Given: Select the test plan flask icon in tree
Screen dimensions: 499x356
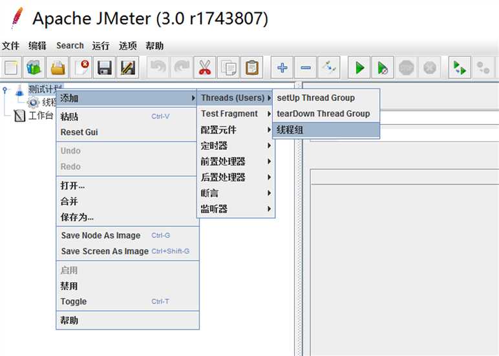Looking at the screenshot, I should [20, 90].
